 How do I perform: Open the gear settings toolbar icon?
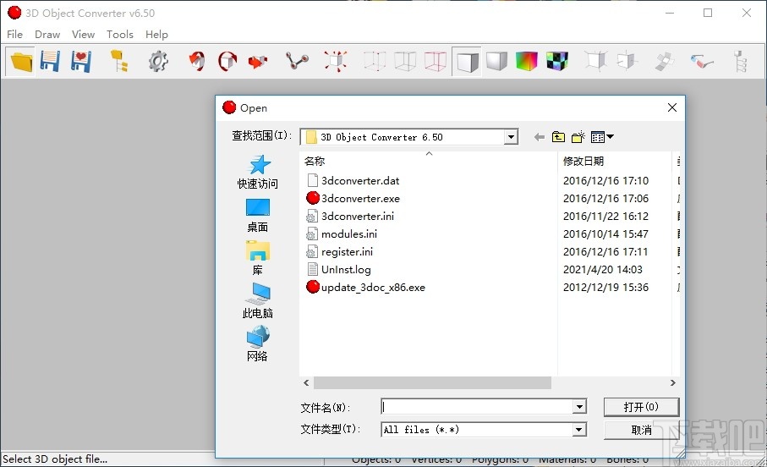point(158,62)
